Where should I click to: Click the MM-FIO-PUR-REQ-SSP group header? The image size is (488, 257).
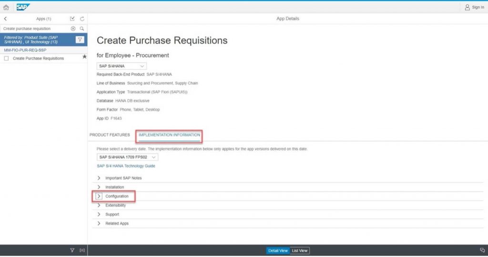43,50
